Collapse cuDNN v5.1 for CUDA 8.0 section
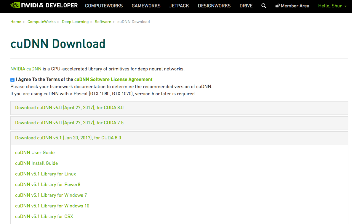352x224 pixels. click(179, 138)
